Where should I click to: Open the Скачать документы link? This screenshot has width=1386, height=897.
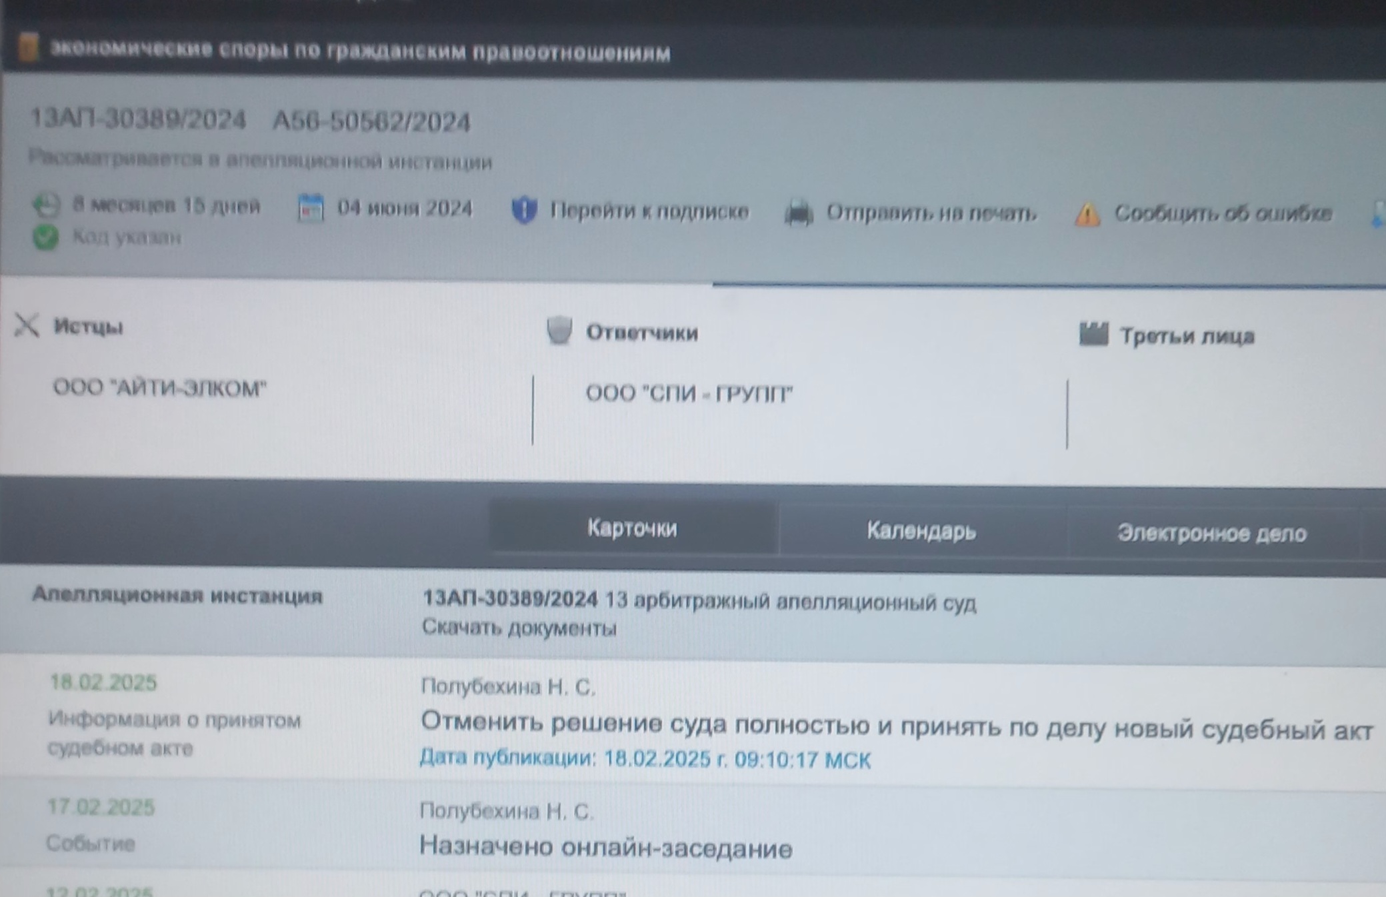pos(519,627)
